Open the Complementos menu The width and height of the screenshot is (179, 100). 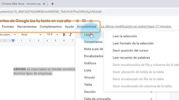[51, 27]
